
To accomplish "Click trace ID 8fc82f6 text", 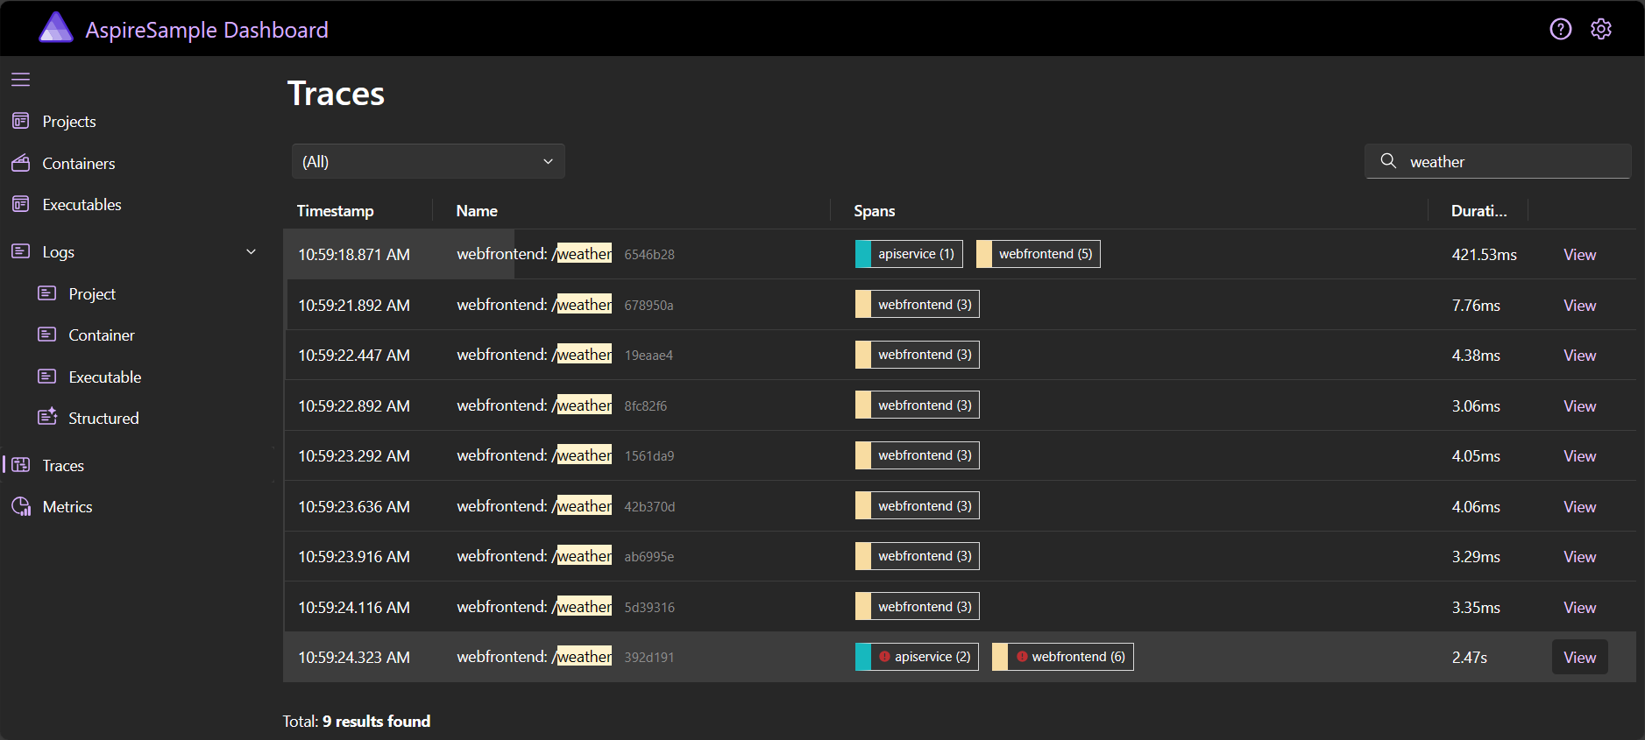I will point(646,406).
